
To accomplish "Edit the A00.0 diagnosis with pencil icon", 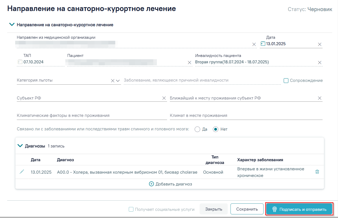I will coord(22,172).
